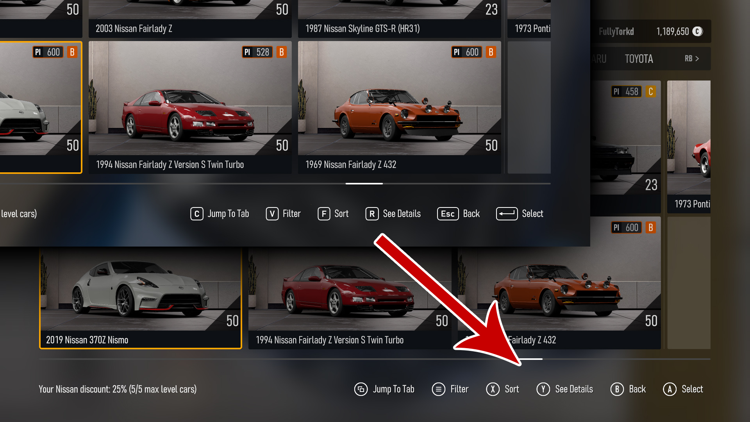Screen dimensions: 750x422
Task: Click the controller X button Sort icon
Action: [493, 389]
